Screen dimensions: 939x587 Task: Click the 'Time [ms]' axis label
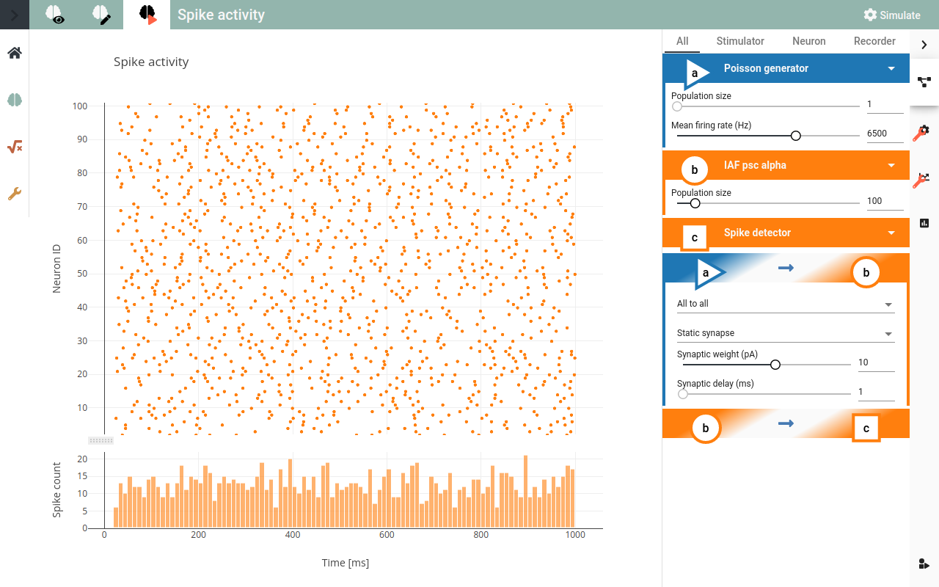[346, 563]
